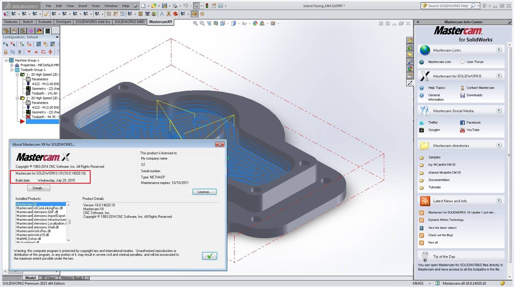Click the Search SOLIDWORKS Help field
This screenshot has height=287, width=514.
pyautogui.click(x=448, y=6)
